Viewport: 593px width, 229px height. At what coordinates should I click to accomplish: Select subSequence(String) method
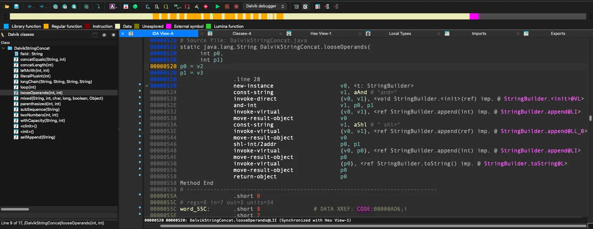point(40,109)
